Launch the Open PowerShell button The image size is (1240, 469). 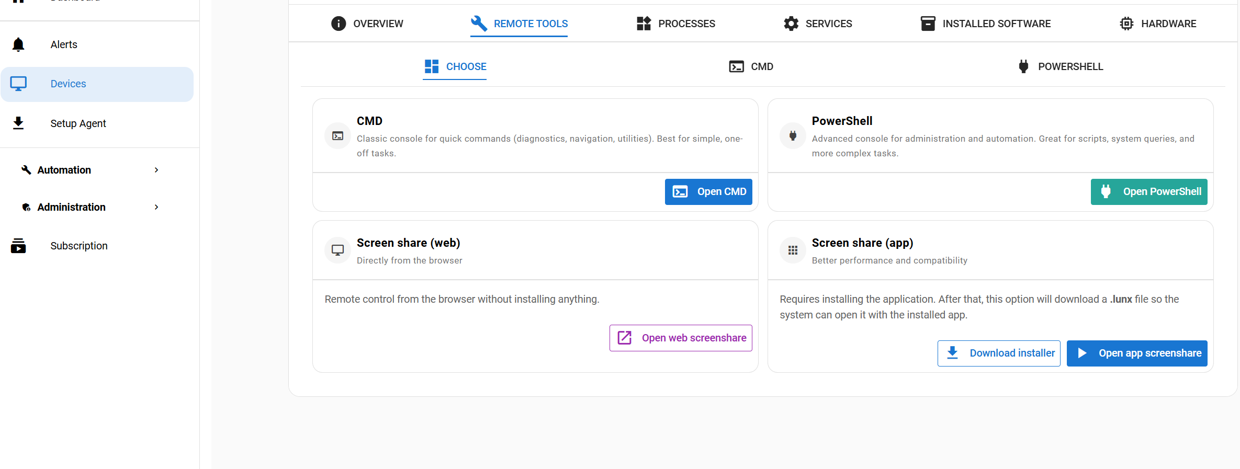click(x=1149, y=192)
